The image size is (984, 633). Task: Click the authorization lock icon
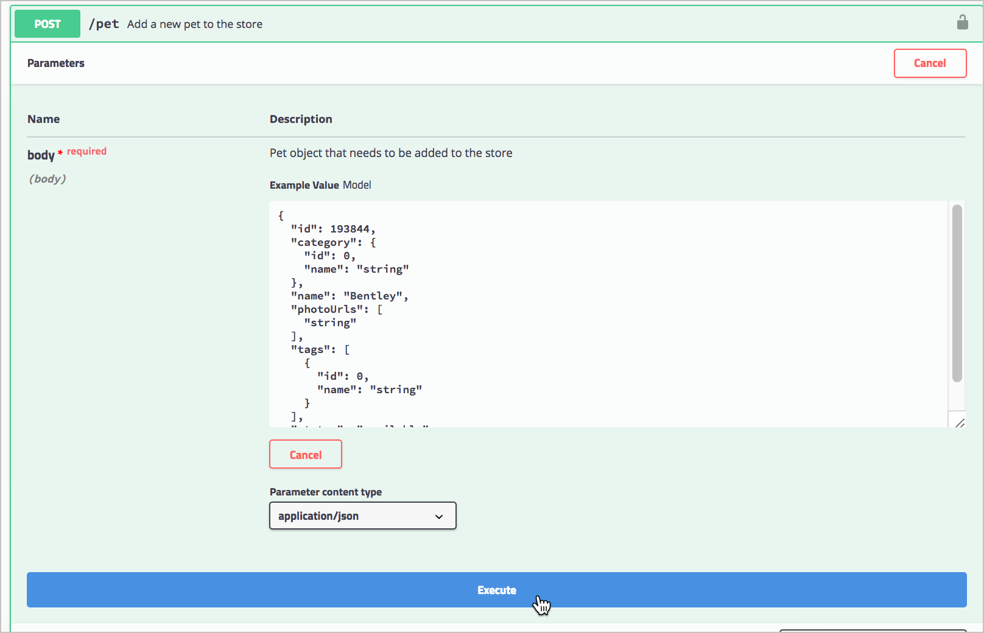962,23
